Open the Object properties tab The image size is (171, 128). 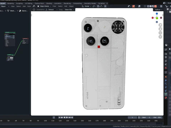tap(166, 77)
